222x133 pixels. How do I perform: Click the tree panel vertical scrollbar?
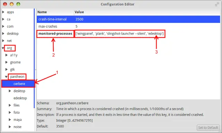click(34, 58)
